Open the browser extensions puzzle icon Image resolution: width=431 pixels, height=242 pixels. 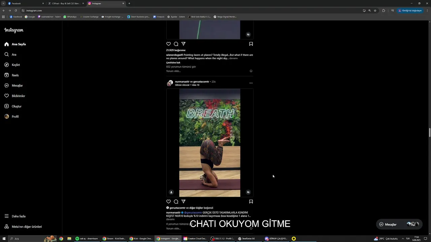tap(384, 10)
